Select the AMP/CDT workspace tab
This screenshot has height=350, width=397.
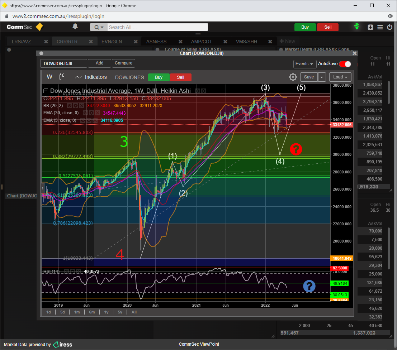pyautogui.click(x=201, y=42)
